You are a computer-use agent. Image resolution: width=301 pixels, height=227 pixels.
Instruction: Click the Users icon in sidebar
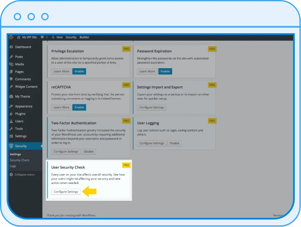click(11, 121)
